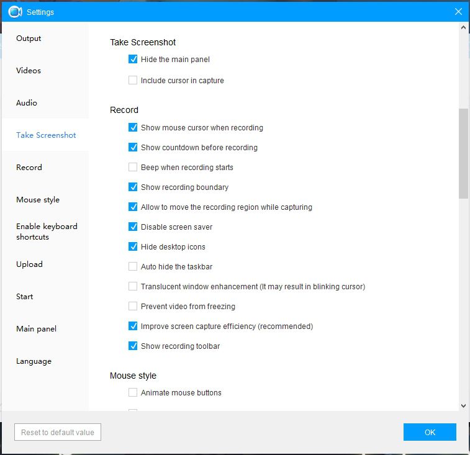
Task: Enable Include cursor in capture
Action: [133, 80]
